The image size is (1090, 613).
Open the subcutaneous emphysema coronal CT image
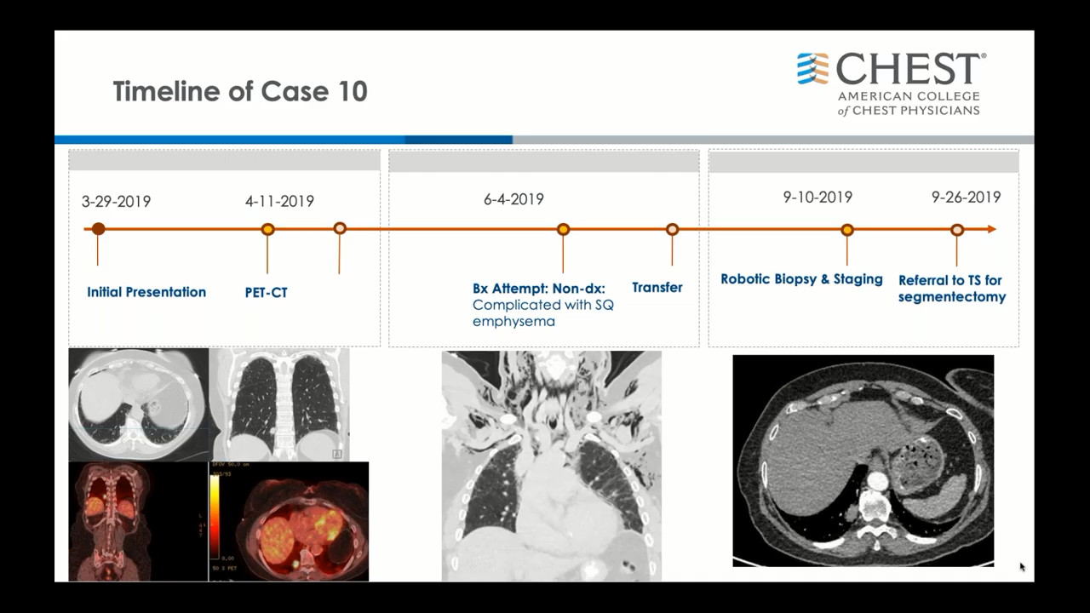tap(551, 466)
